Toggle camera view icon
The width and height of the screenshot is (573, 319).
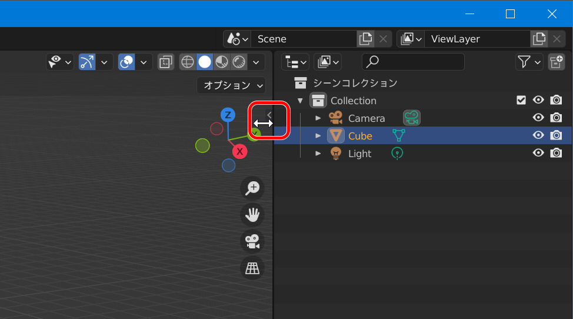pyautogui.click(x=252, y=241)
